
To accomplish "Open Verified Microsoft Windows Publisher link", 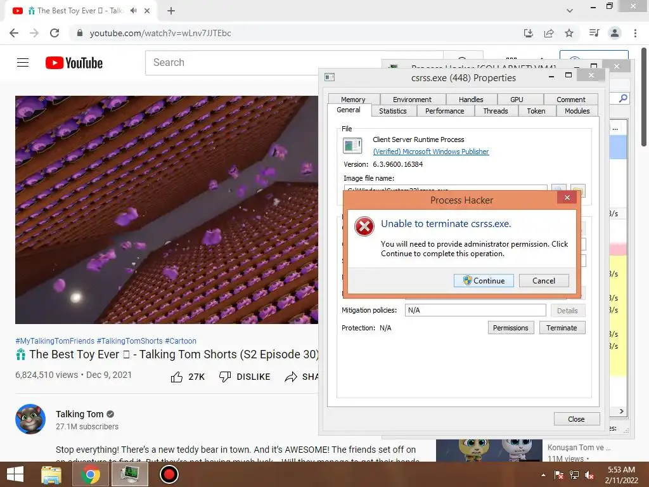I will coord(431,152).
